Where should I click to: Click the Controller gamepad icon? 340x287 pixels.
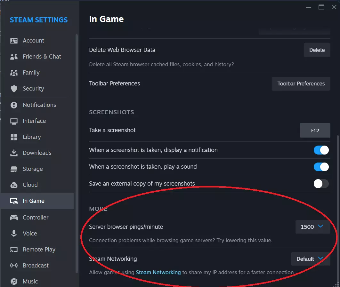point(14,218)
